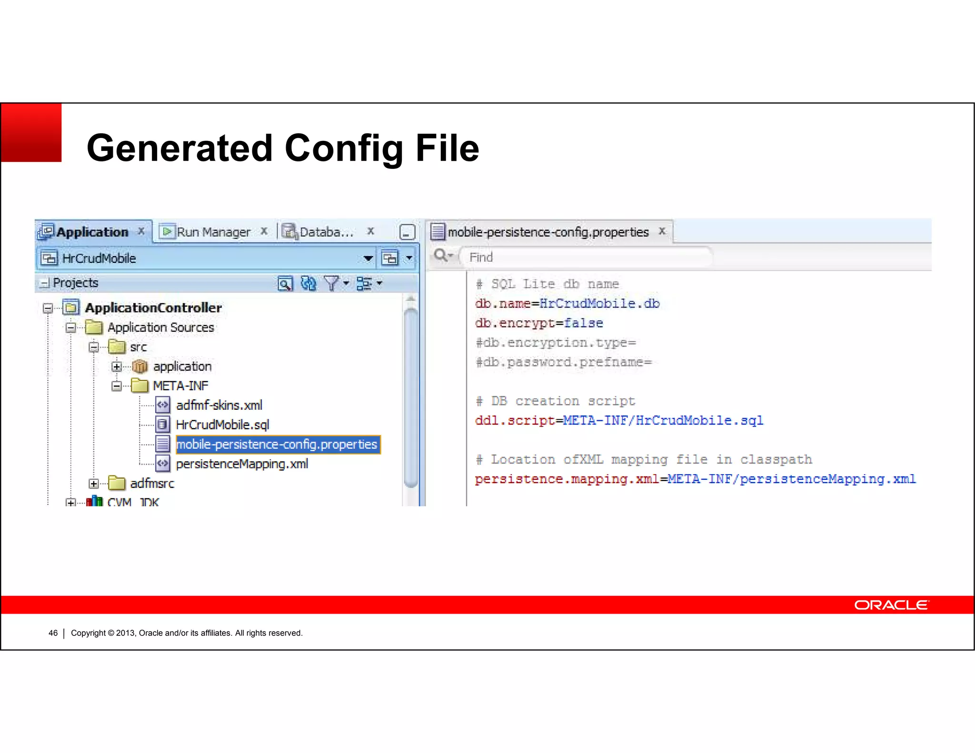Click the adfmsrc folder icon
The width and height of the screenshot is (975, 753).
(x=117, y=484)
